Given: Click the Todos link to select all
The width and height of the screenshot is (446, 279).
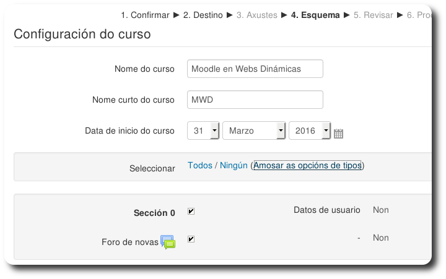Looking at the screenshot, I should coord(199,165).
